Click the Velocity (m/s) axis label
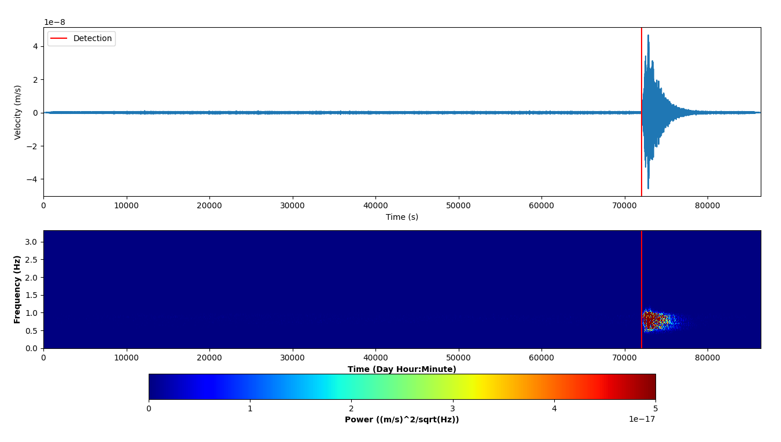 (18, 112)
